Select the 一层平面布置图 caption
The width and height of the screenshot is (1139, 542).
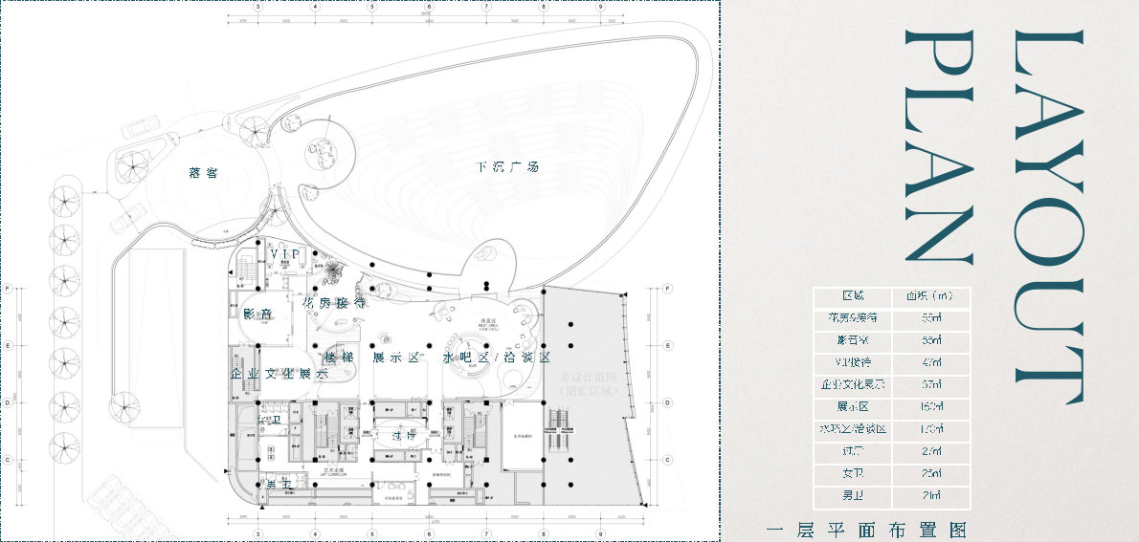click(x=866, y=529)
